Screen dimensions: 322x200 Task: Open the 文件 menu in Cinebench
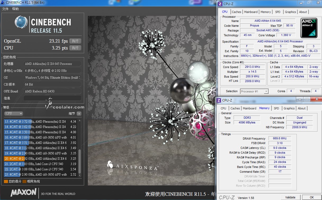5,9
